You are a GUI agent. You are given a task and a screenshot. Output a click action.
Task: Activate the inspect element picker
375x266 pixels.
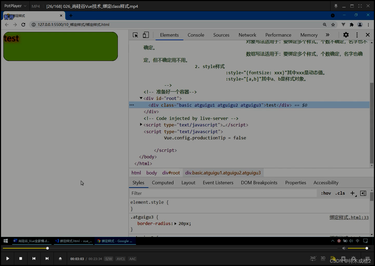[135, 35]
